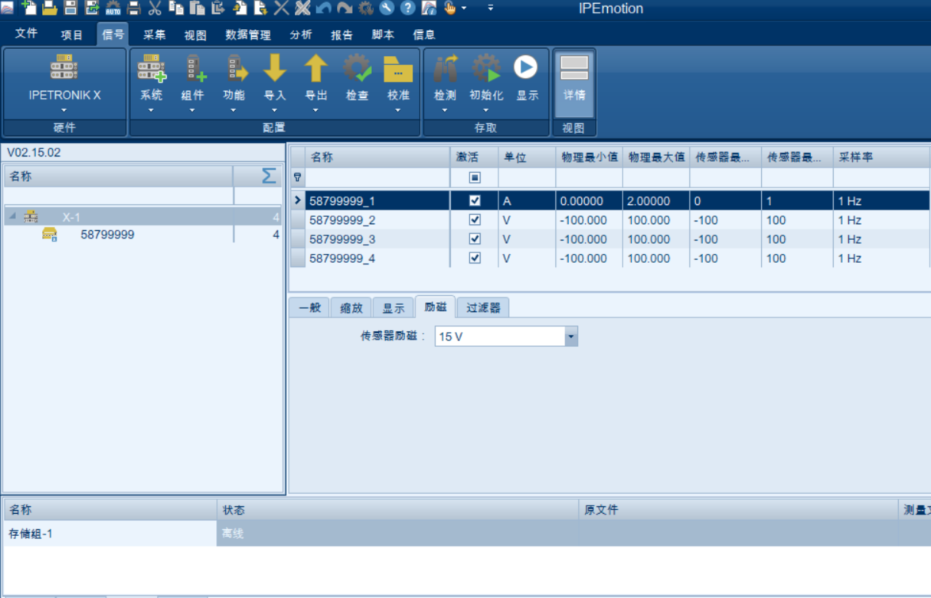Open the 传感器励磁 15 V dropdown
The height and width of the screenshot is (598, 931).
[x=571, y=336]
